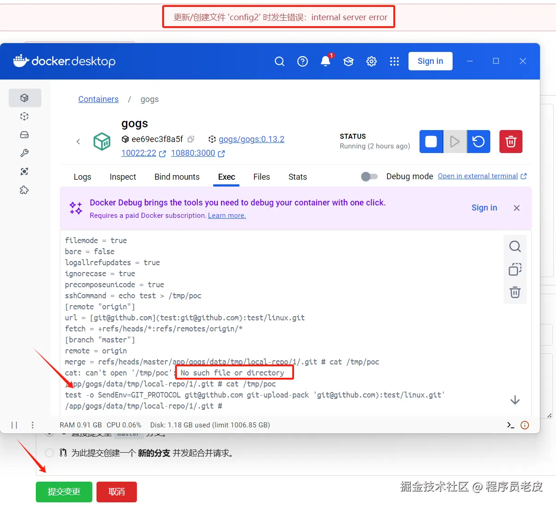Open the gogs/gogs:0.13.2 image link
The image size is (556, 506).
(x=251, y=139)
